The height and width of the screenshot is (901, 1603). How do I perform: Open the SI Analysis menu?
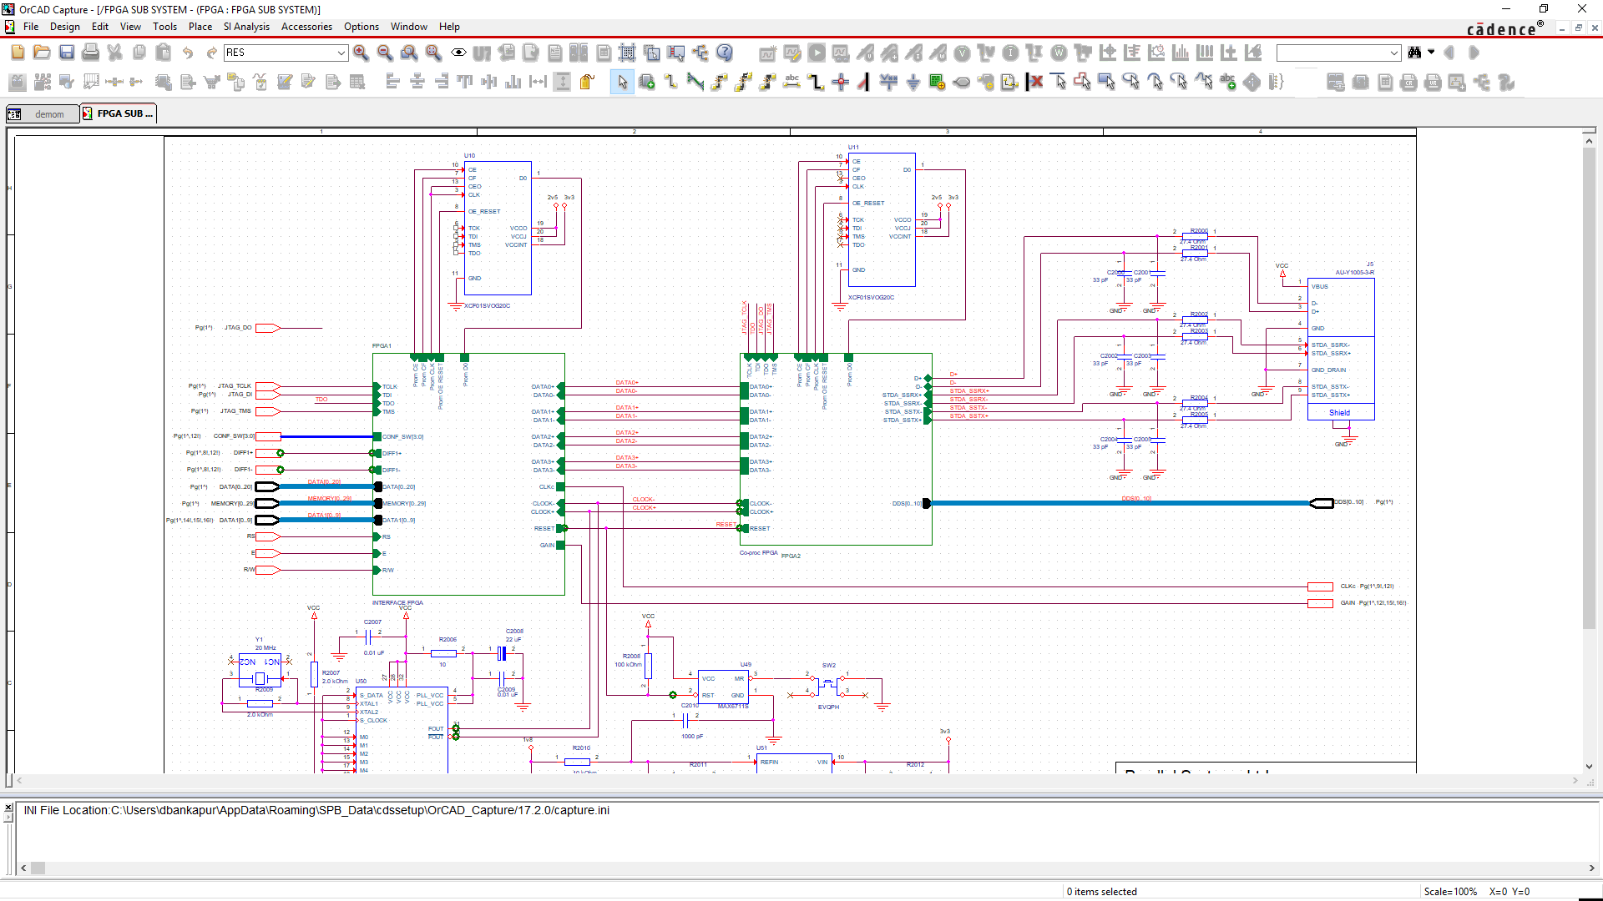pyautogui.click(x=246, y=27)
